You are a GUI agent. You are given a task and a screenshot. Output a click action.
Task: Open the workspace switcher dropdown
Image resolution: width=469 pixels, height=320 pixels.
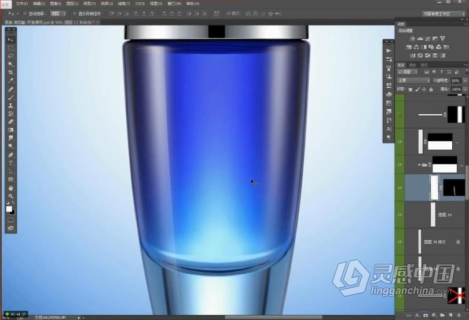(444, 14)
